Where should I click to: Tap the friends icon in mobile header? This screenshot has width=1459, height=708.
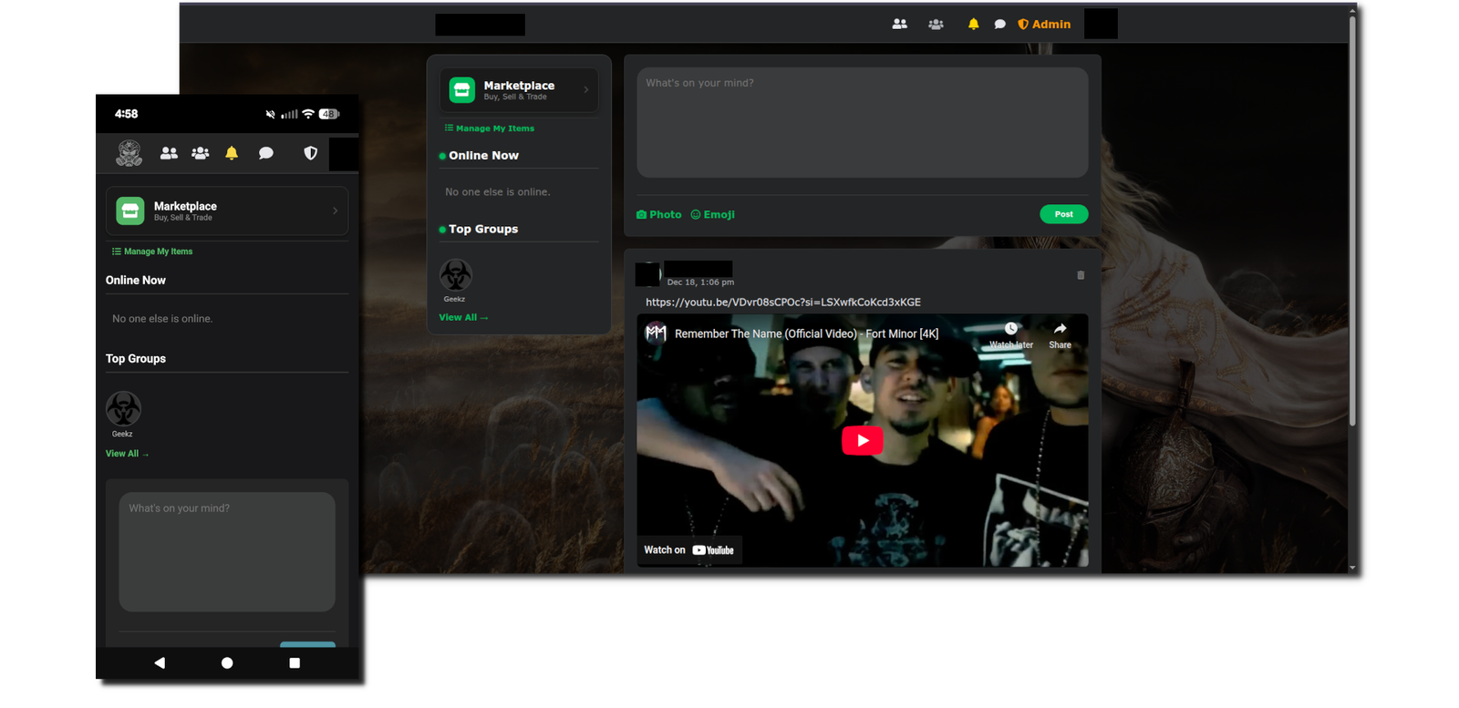pyautogui.click(x=169, y=153)
